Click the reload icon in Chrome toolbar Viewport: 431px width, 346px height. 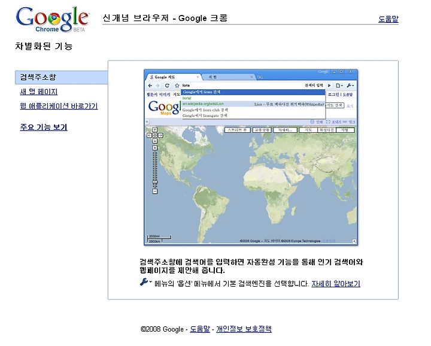pyautogui.click(x=167, y=86)
